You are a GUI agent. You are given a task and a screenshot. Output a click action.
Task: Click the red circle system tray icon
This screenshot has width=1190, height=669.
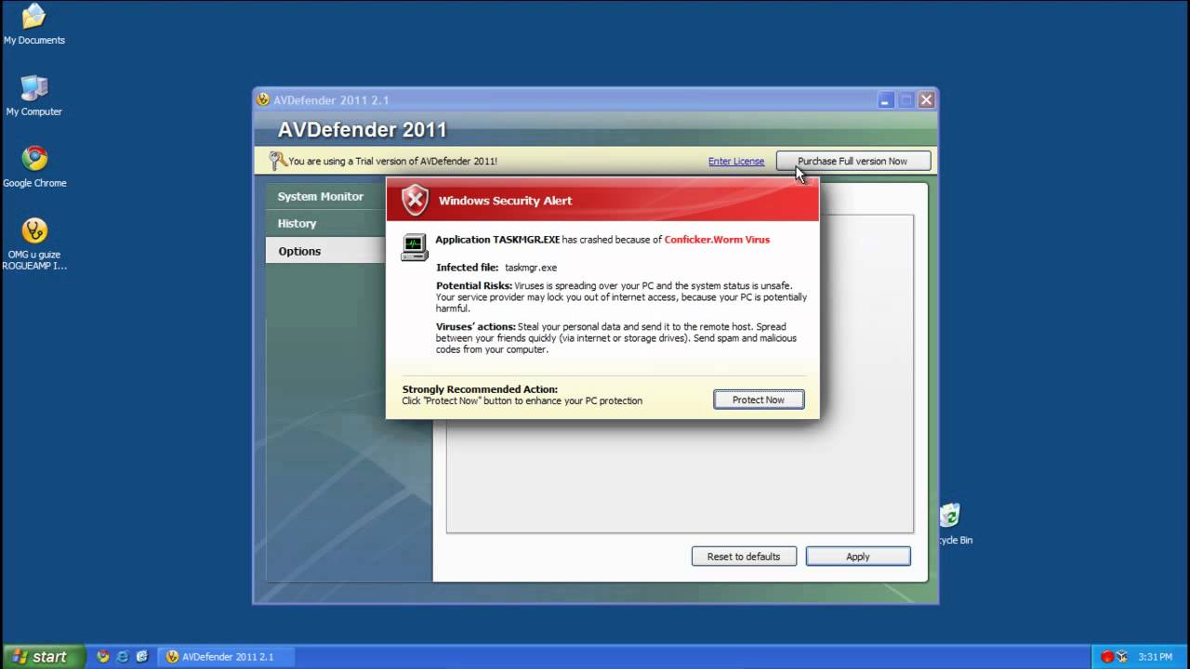point(1107,657)
